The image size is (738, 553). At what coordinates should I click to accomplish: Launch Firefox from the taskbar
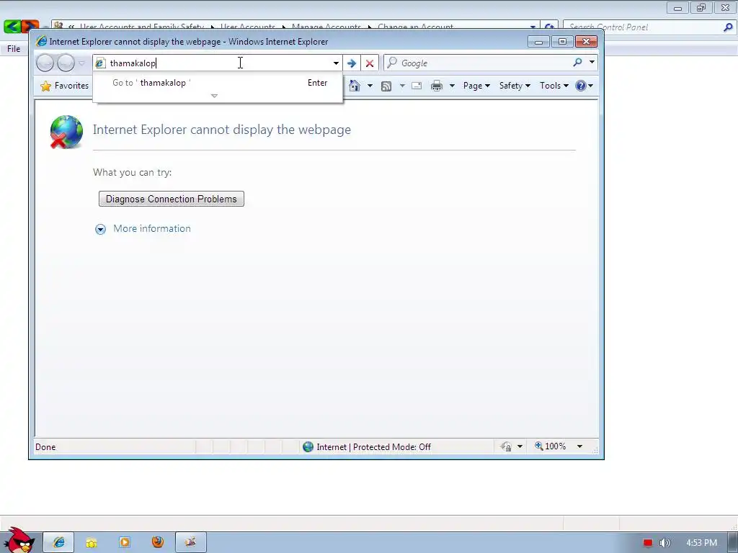(x=158, y=542)
